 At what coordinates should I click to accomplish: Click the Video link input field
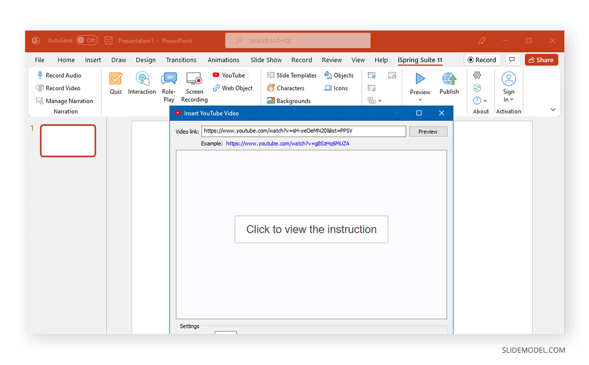[304, 131]
